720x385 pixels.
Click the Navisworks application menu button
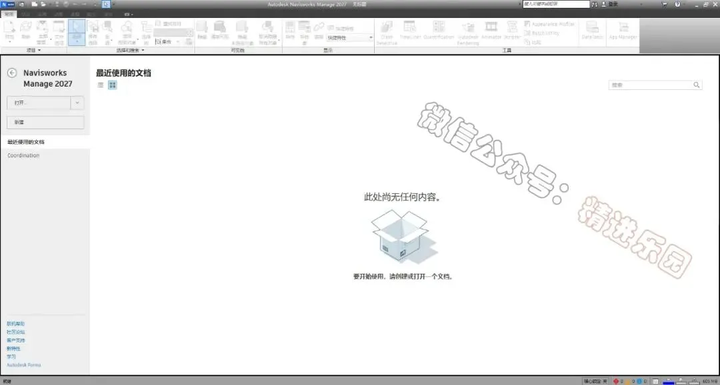8,4
